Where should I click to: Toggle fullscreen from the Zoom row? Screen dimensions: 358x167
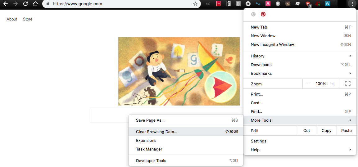tap(347, 84)
